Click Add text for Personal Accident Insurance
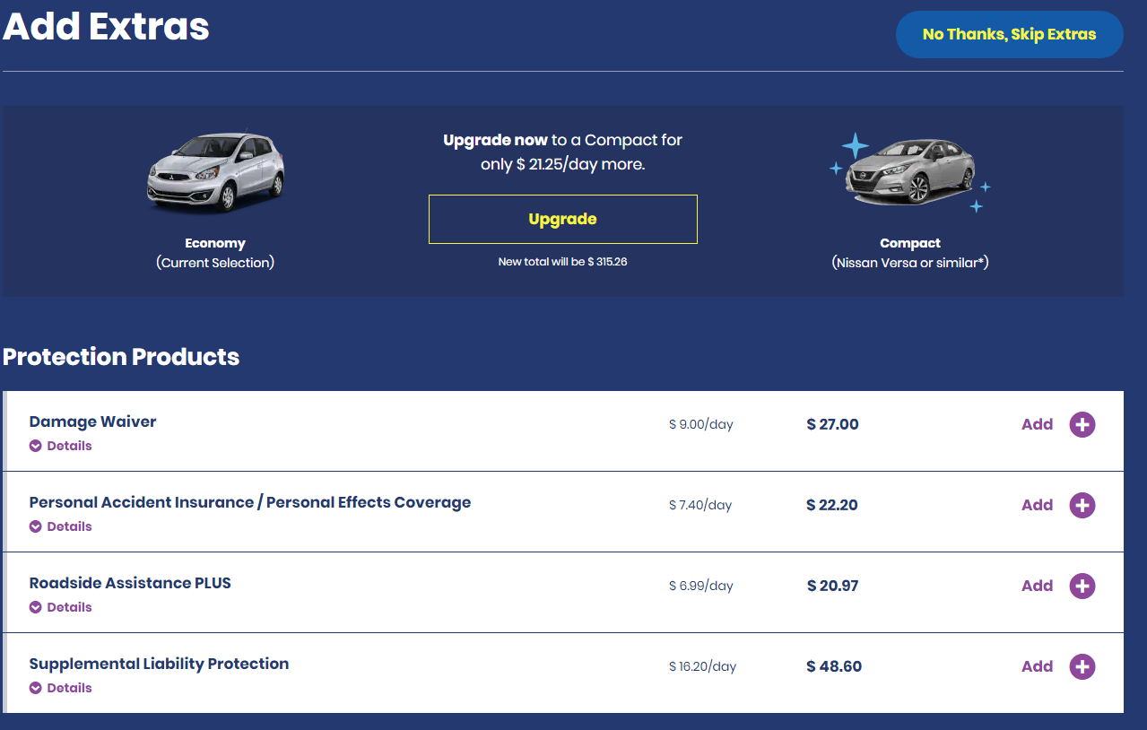 click(1037, 505)
